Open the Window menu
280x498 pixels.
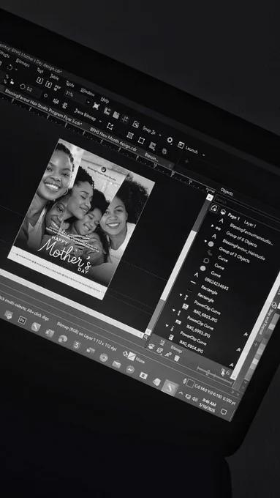point(87,92)
